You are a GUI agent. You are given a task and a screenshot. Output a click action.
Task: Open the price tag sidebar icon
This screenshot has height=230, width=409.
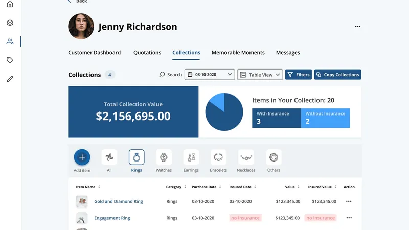10,60
